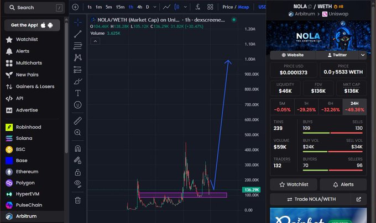This screenshot has width=376, height=223.
Task: Set timeframe to 1s
Action: [x=90, y=7]
